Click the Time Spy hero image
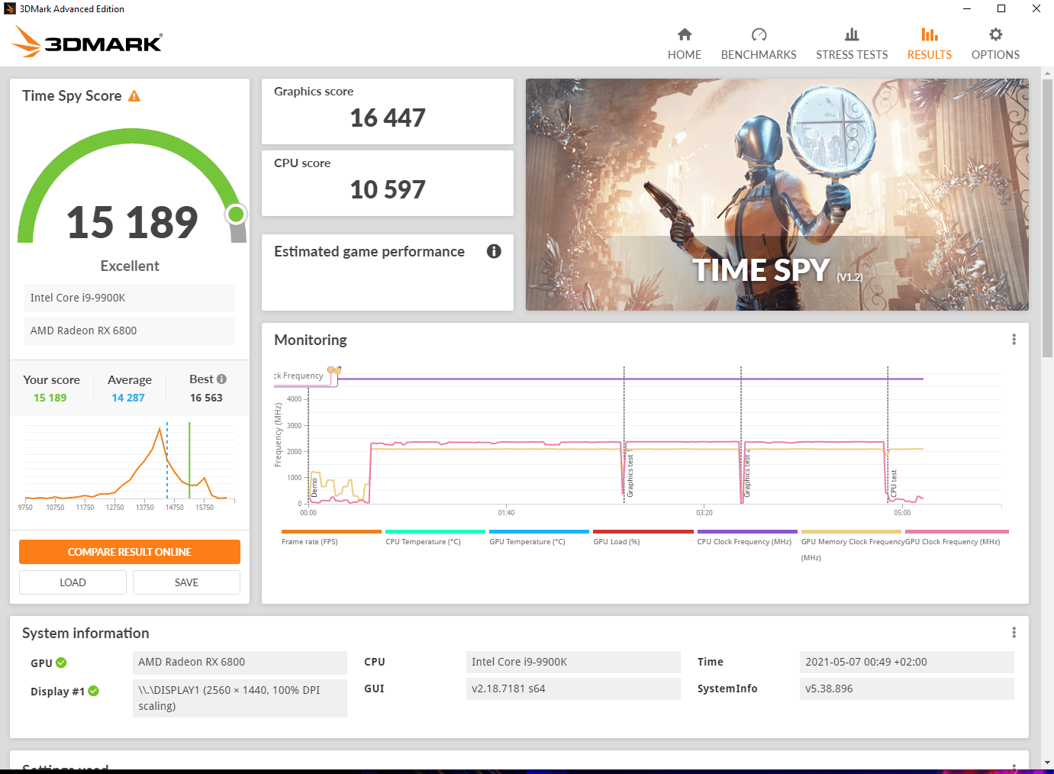Screen dimensions: 1054x774 777,195
